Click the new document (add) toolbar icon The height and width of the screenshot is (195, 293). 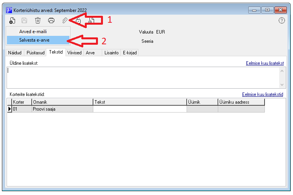[x=12, y=20]
